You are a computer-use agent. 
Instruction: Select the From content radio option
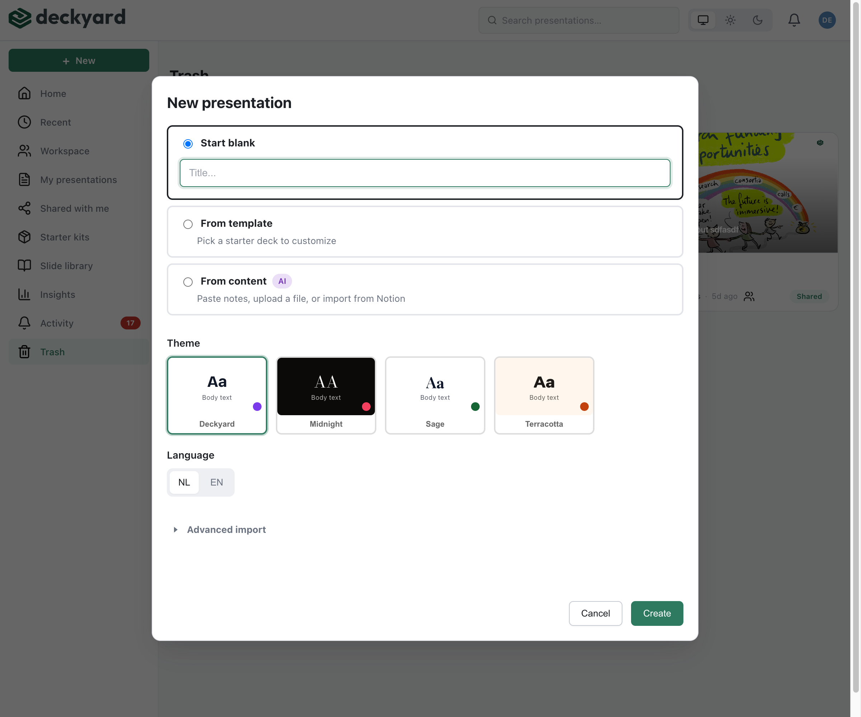[188, 282]
